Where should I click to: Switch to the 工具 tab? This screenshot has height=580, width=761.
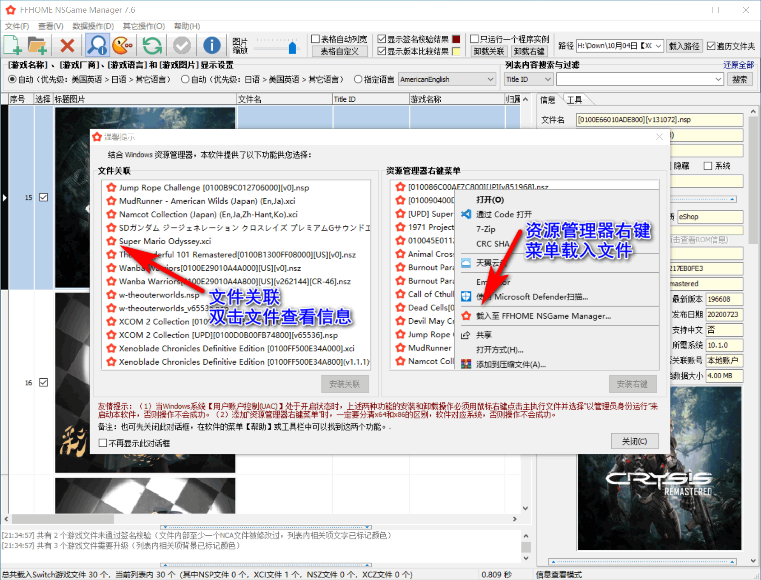point(574,100)
